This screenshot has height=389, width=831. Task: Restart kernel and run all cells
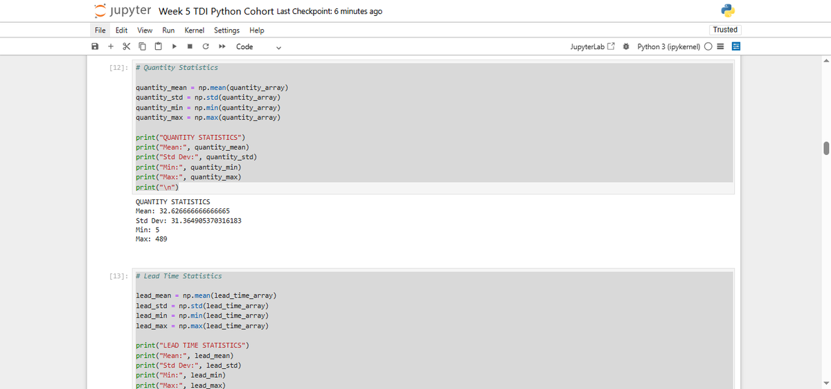point(222,46)
